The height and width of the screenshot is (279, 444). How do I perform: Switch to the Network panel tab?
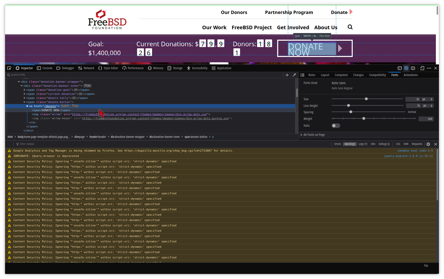pyautogui.click(x=86, y=68)
